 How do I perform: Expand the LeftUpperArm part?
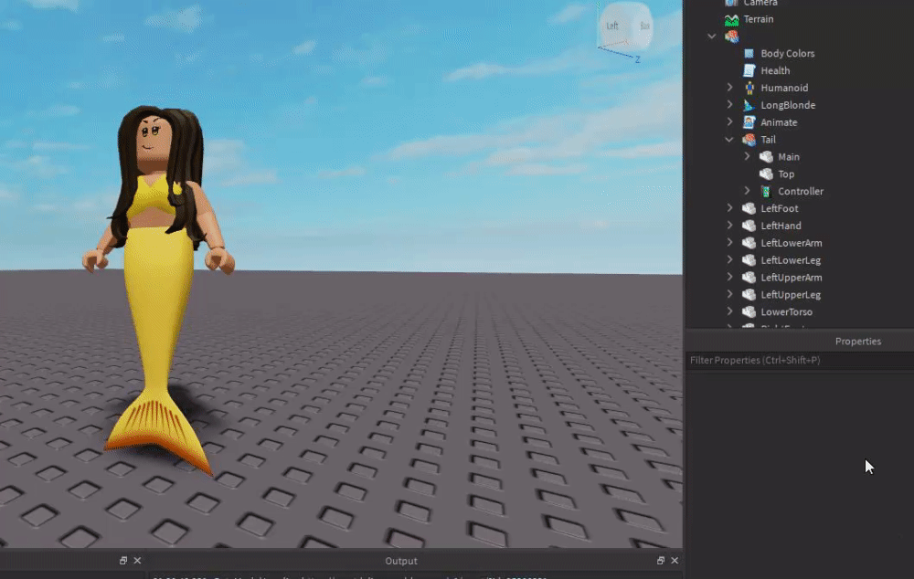[729, 278]
